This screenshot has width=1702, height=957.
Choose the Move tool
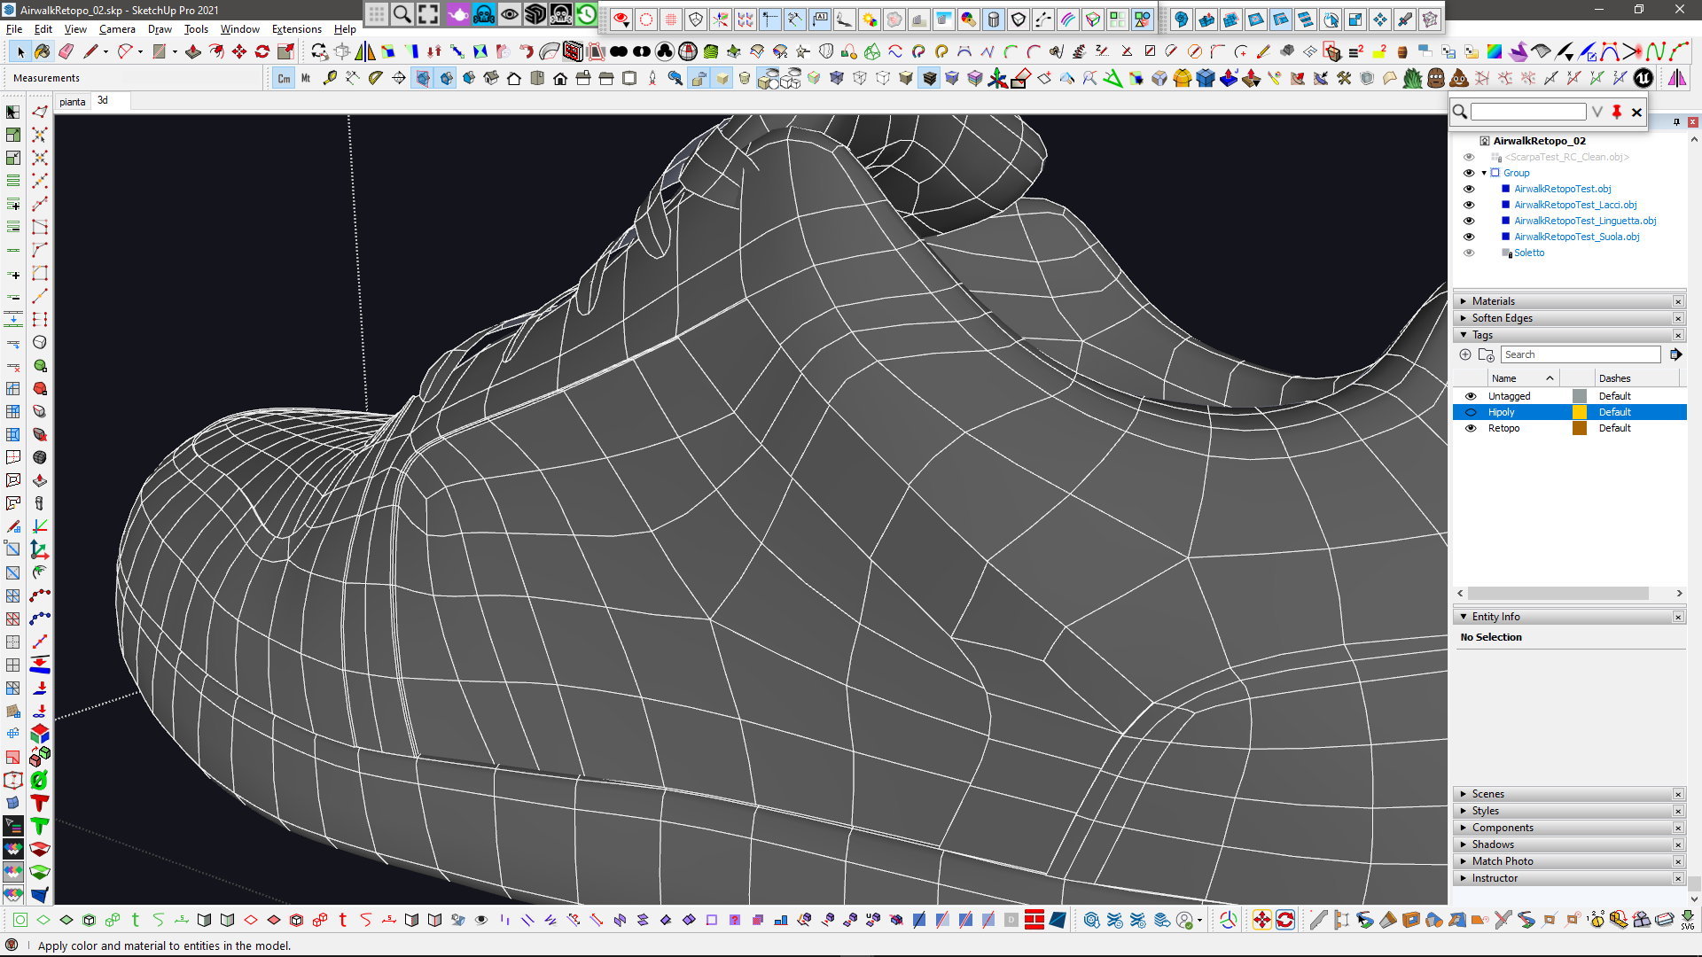pyautogui.click(x=239, y=52)
